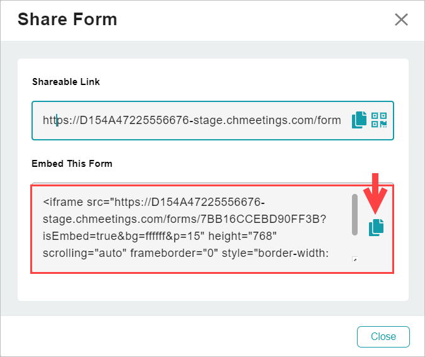The width and height of the screenshot is (425, 357).
Task: Close the Share Form dialog with X
Action: pos(401,20)
